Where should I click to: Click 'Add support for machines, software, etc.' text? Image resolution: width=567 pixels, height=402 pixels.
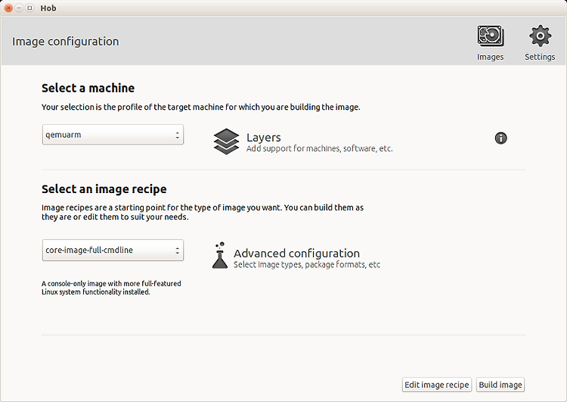pos(319,148)
